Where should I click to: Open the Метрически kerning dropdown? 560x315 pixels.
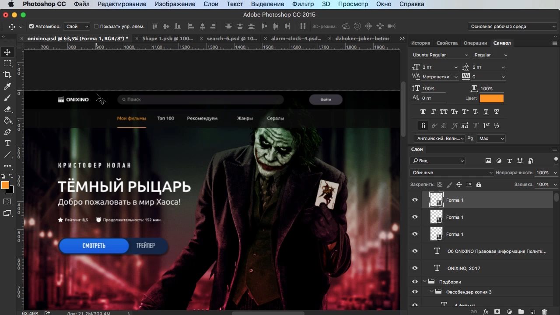pos(440,77)
